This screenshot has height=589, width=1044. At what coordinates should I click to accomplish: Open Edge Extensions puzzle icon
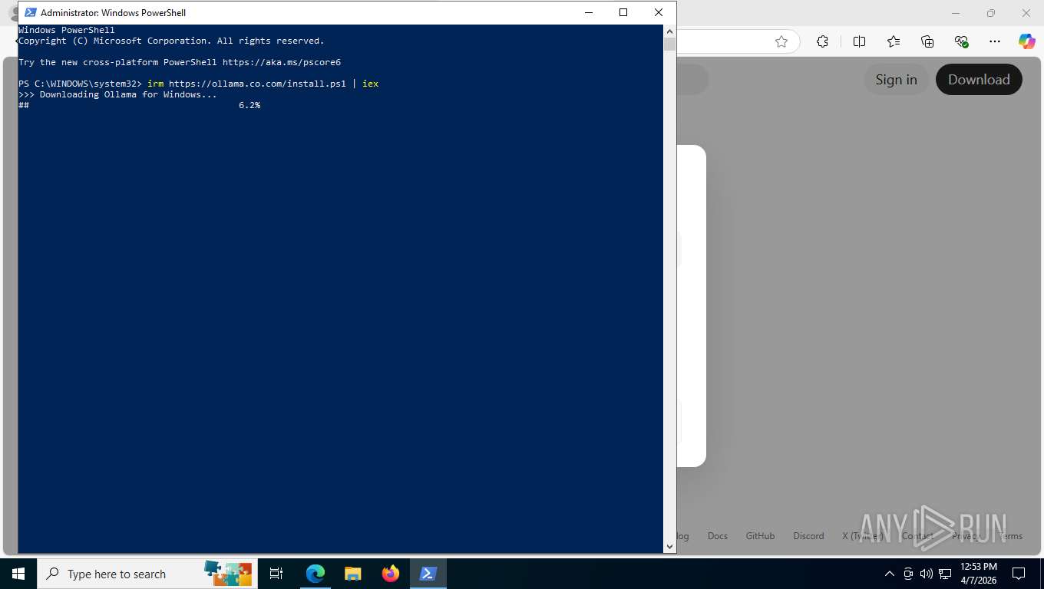pos(822,41)
